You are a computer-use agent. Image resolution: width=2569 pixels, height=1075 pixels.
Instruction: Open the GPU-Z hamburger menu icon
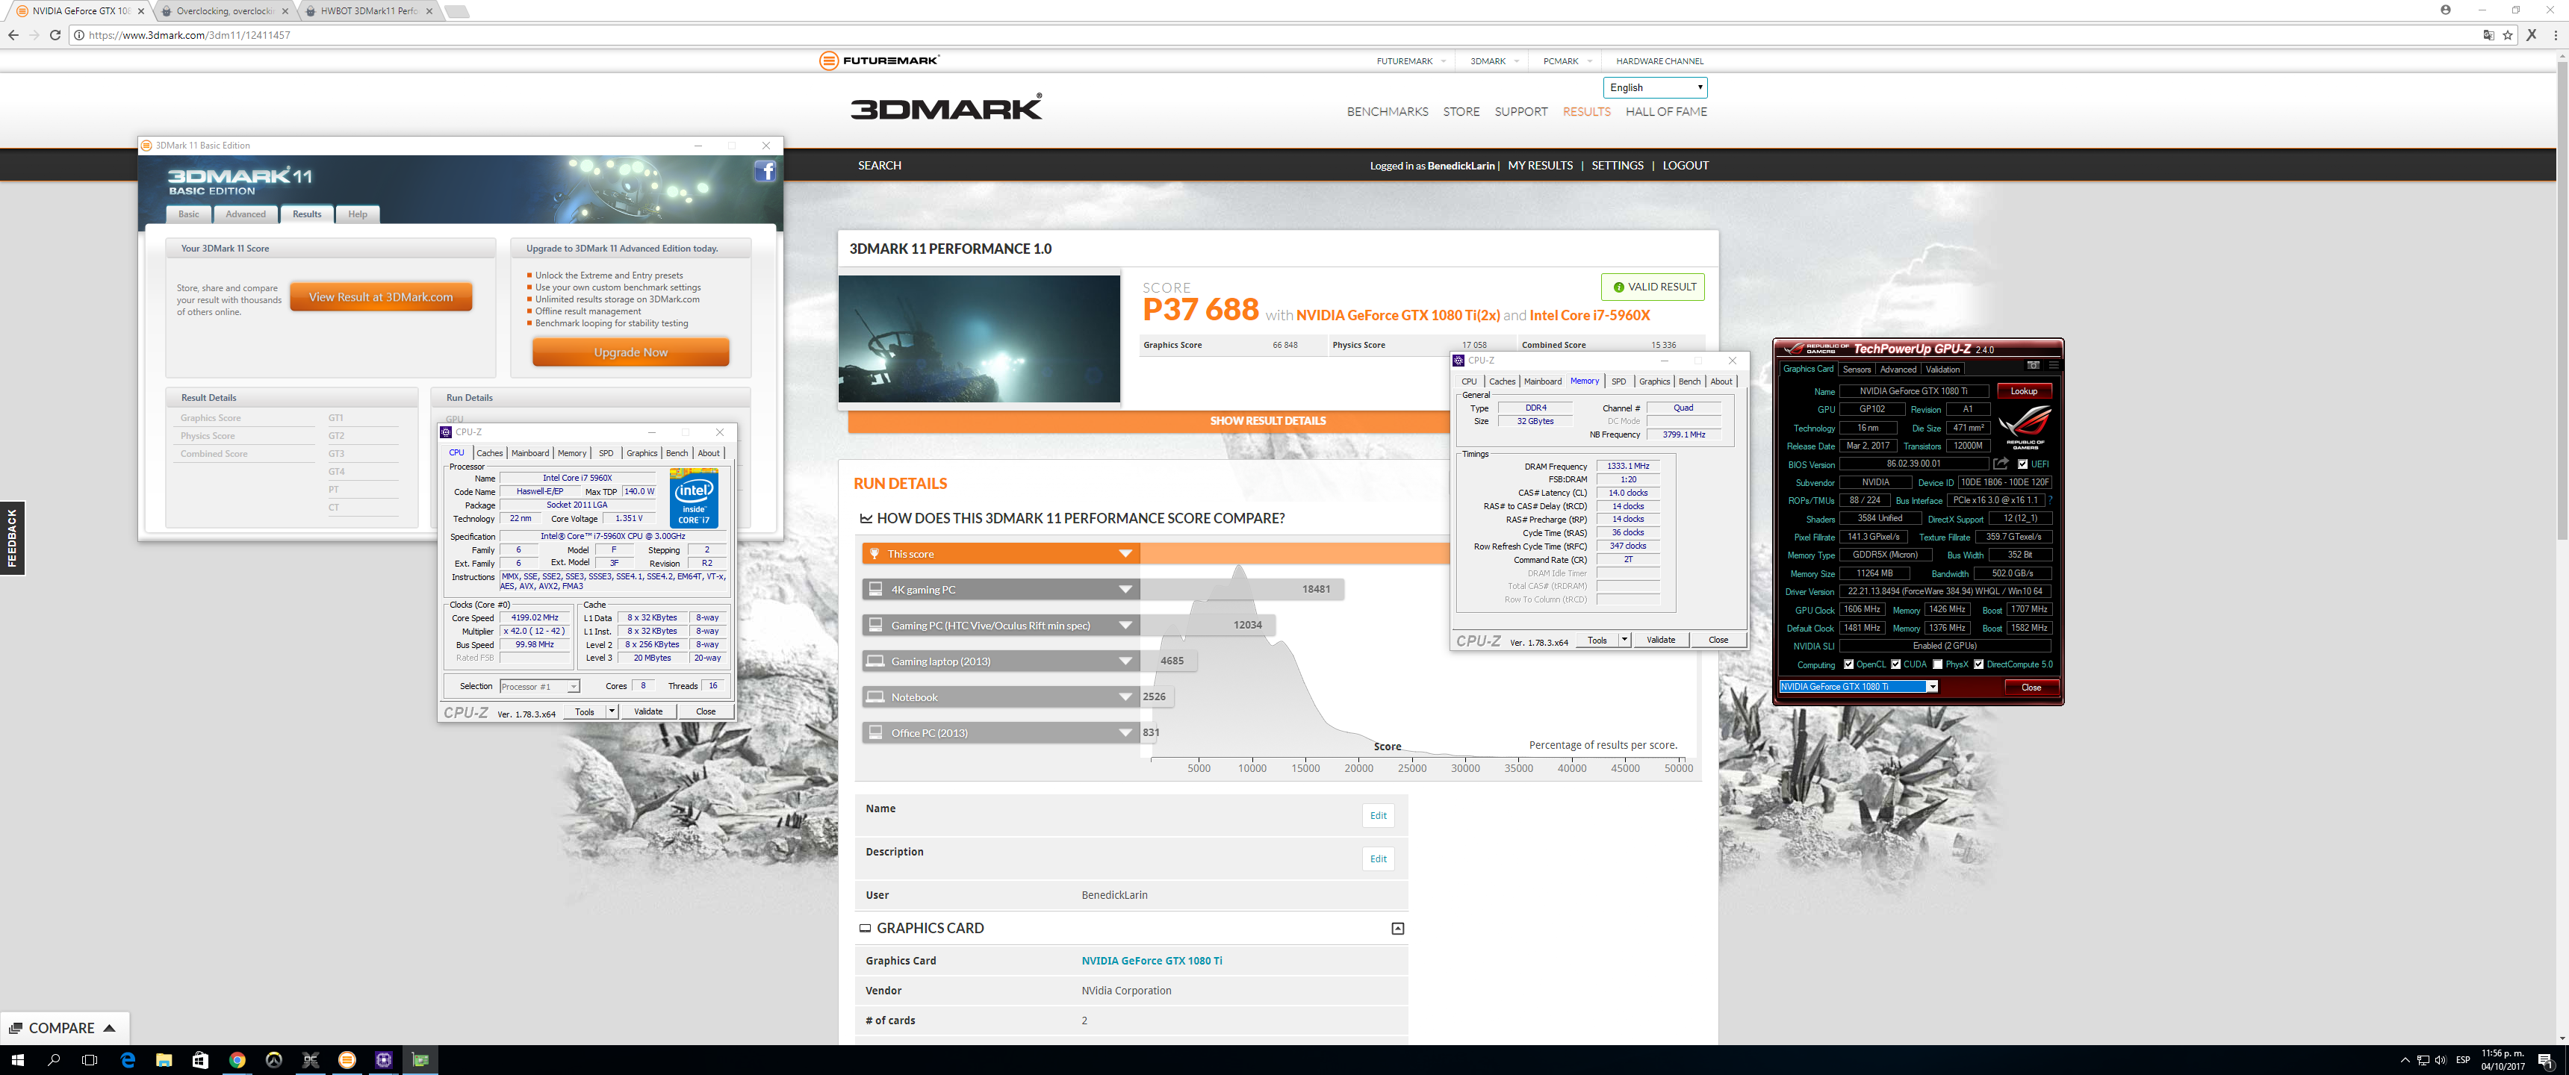(2054, 365)
